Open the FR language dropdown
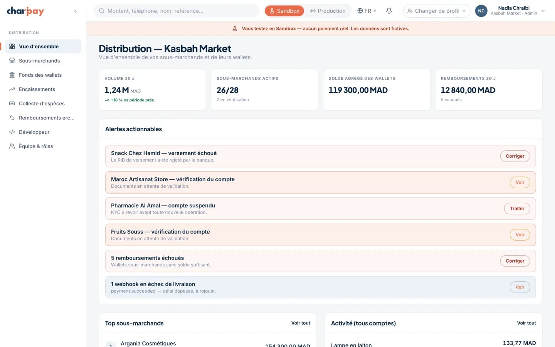Screen dimensions: 555x347 (367, 11)
